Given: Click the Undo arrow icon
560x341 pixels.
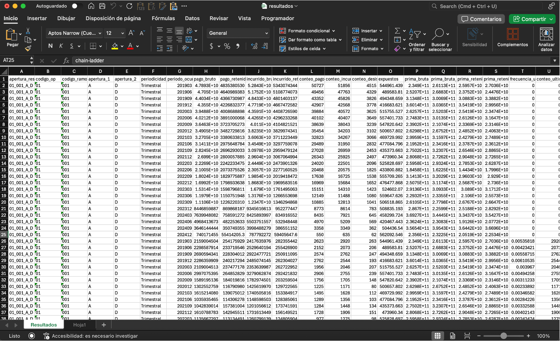Looking at the screenshot, I should pos(113,6).
